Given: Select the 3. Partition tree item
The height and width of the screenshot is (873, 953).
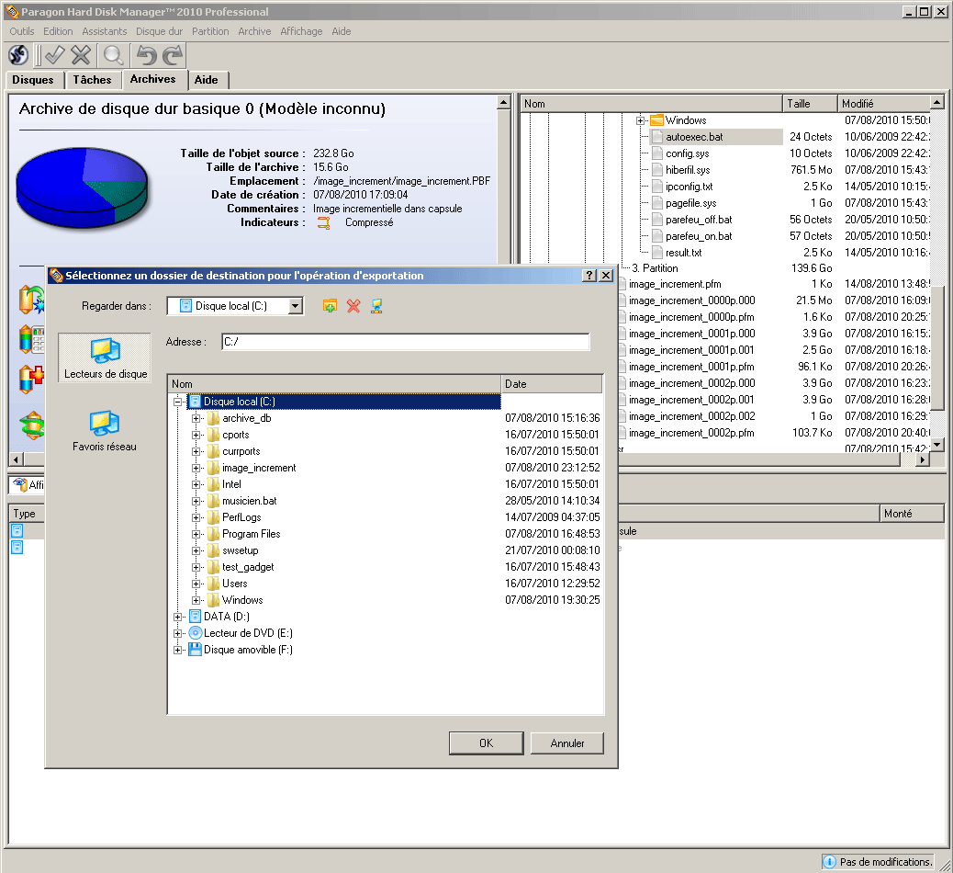Looking at the screenshot, I should (x=655, y=268).
